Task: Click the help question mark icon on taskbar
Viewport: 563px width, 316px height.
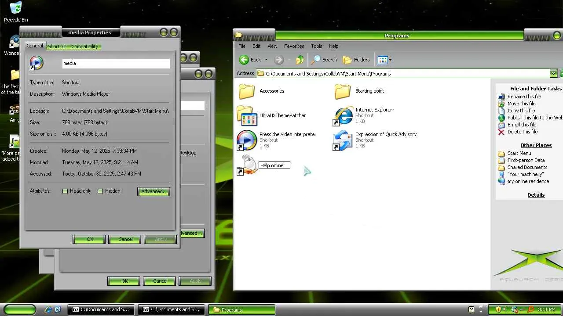Action: [x=471, y=309]
